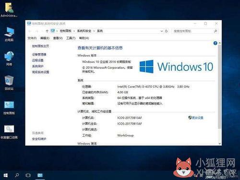Click the 4.00 GB memory value
Screen dimensions: 240x180
(x=122, y=92)
